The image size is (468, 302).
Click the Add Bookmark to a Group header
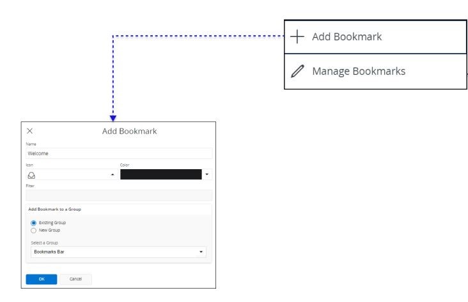54,209
